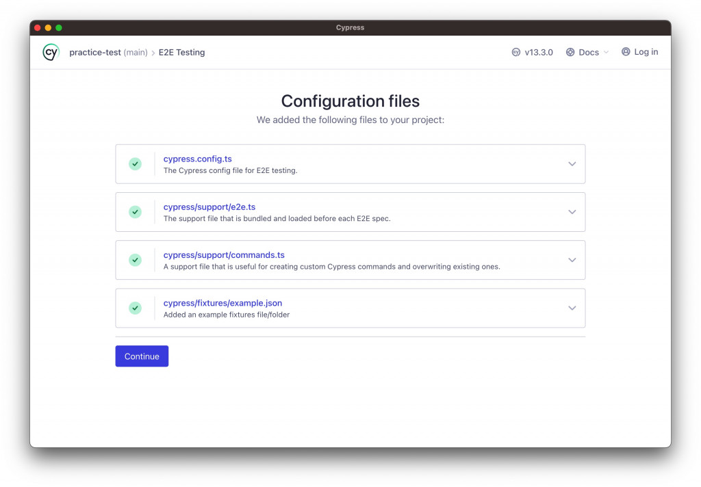Open the v13.3.0 version link

click(x=539, y=52)
